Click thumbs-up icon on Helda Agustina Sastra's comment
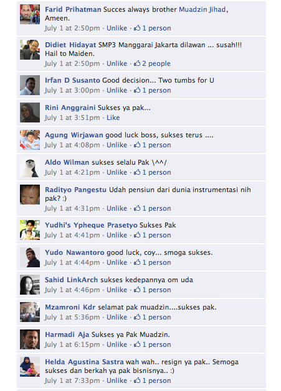 [x=137, y=380]
